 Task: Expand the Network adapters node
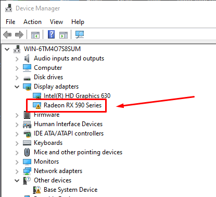point(17,171)
